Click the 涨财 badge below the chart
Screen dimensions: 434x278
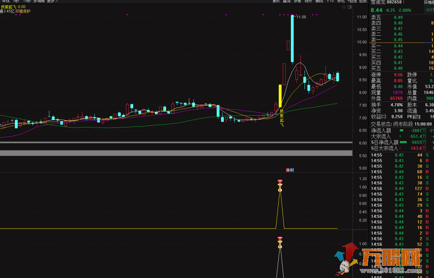click(290, 170)
